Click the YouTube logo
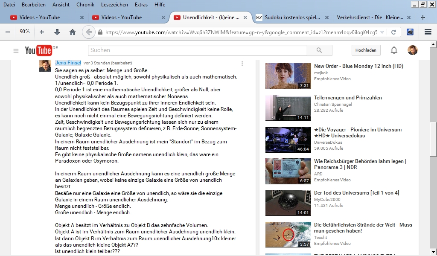Image resolution: width=437 pixels, height=256 pixels. pyautogui.click(x=38, y=50)
